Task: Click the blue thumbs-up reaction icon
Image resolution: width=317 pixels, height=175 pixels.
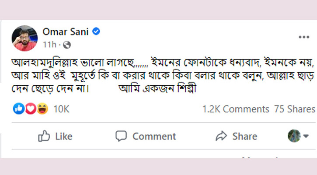Action: [18, 109]
